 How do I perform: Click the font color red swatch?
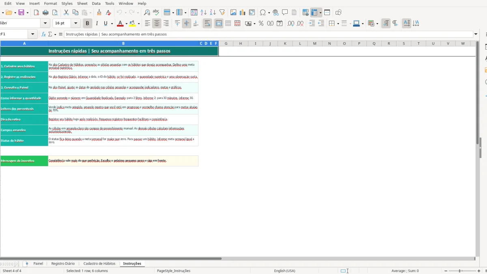pyautogui.click(x=120, y=24)
